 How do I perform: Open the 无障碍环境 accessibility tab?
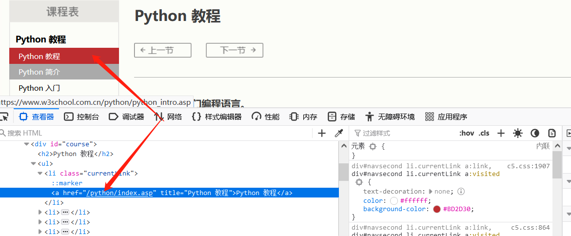coord(390,117)
